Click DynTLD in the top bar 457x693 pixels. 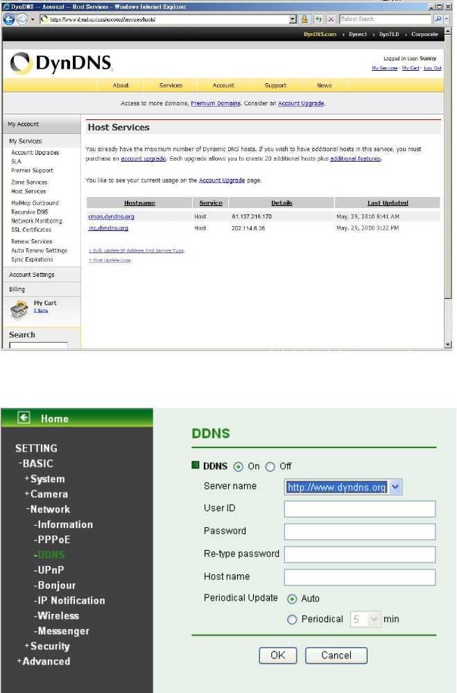pyautogui.click(x=389, y=34)
